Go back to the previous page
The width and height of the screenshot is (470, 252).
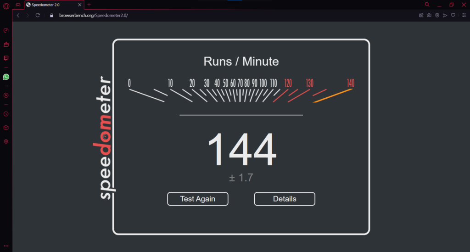(x=18, y=15)
